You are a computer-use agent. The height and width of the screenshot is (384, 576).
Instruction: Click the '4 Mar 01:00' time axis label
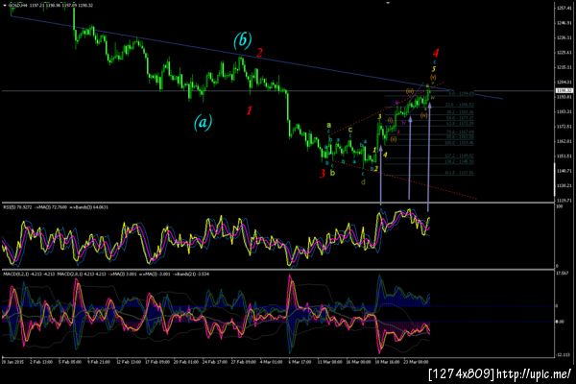[271, 362]
